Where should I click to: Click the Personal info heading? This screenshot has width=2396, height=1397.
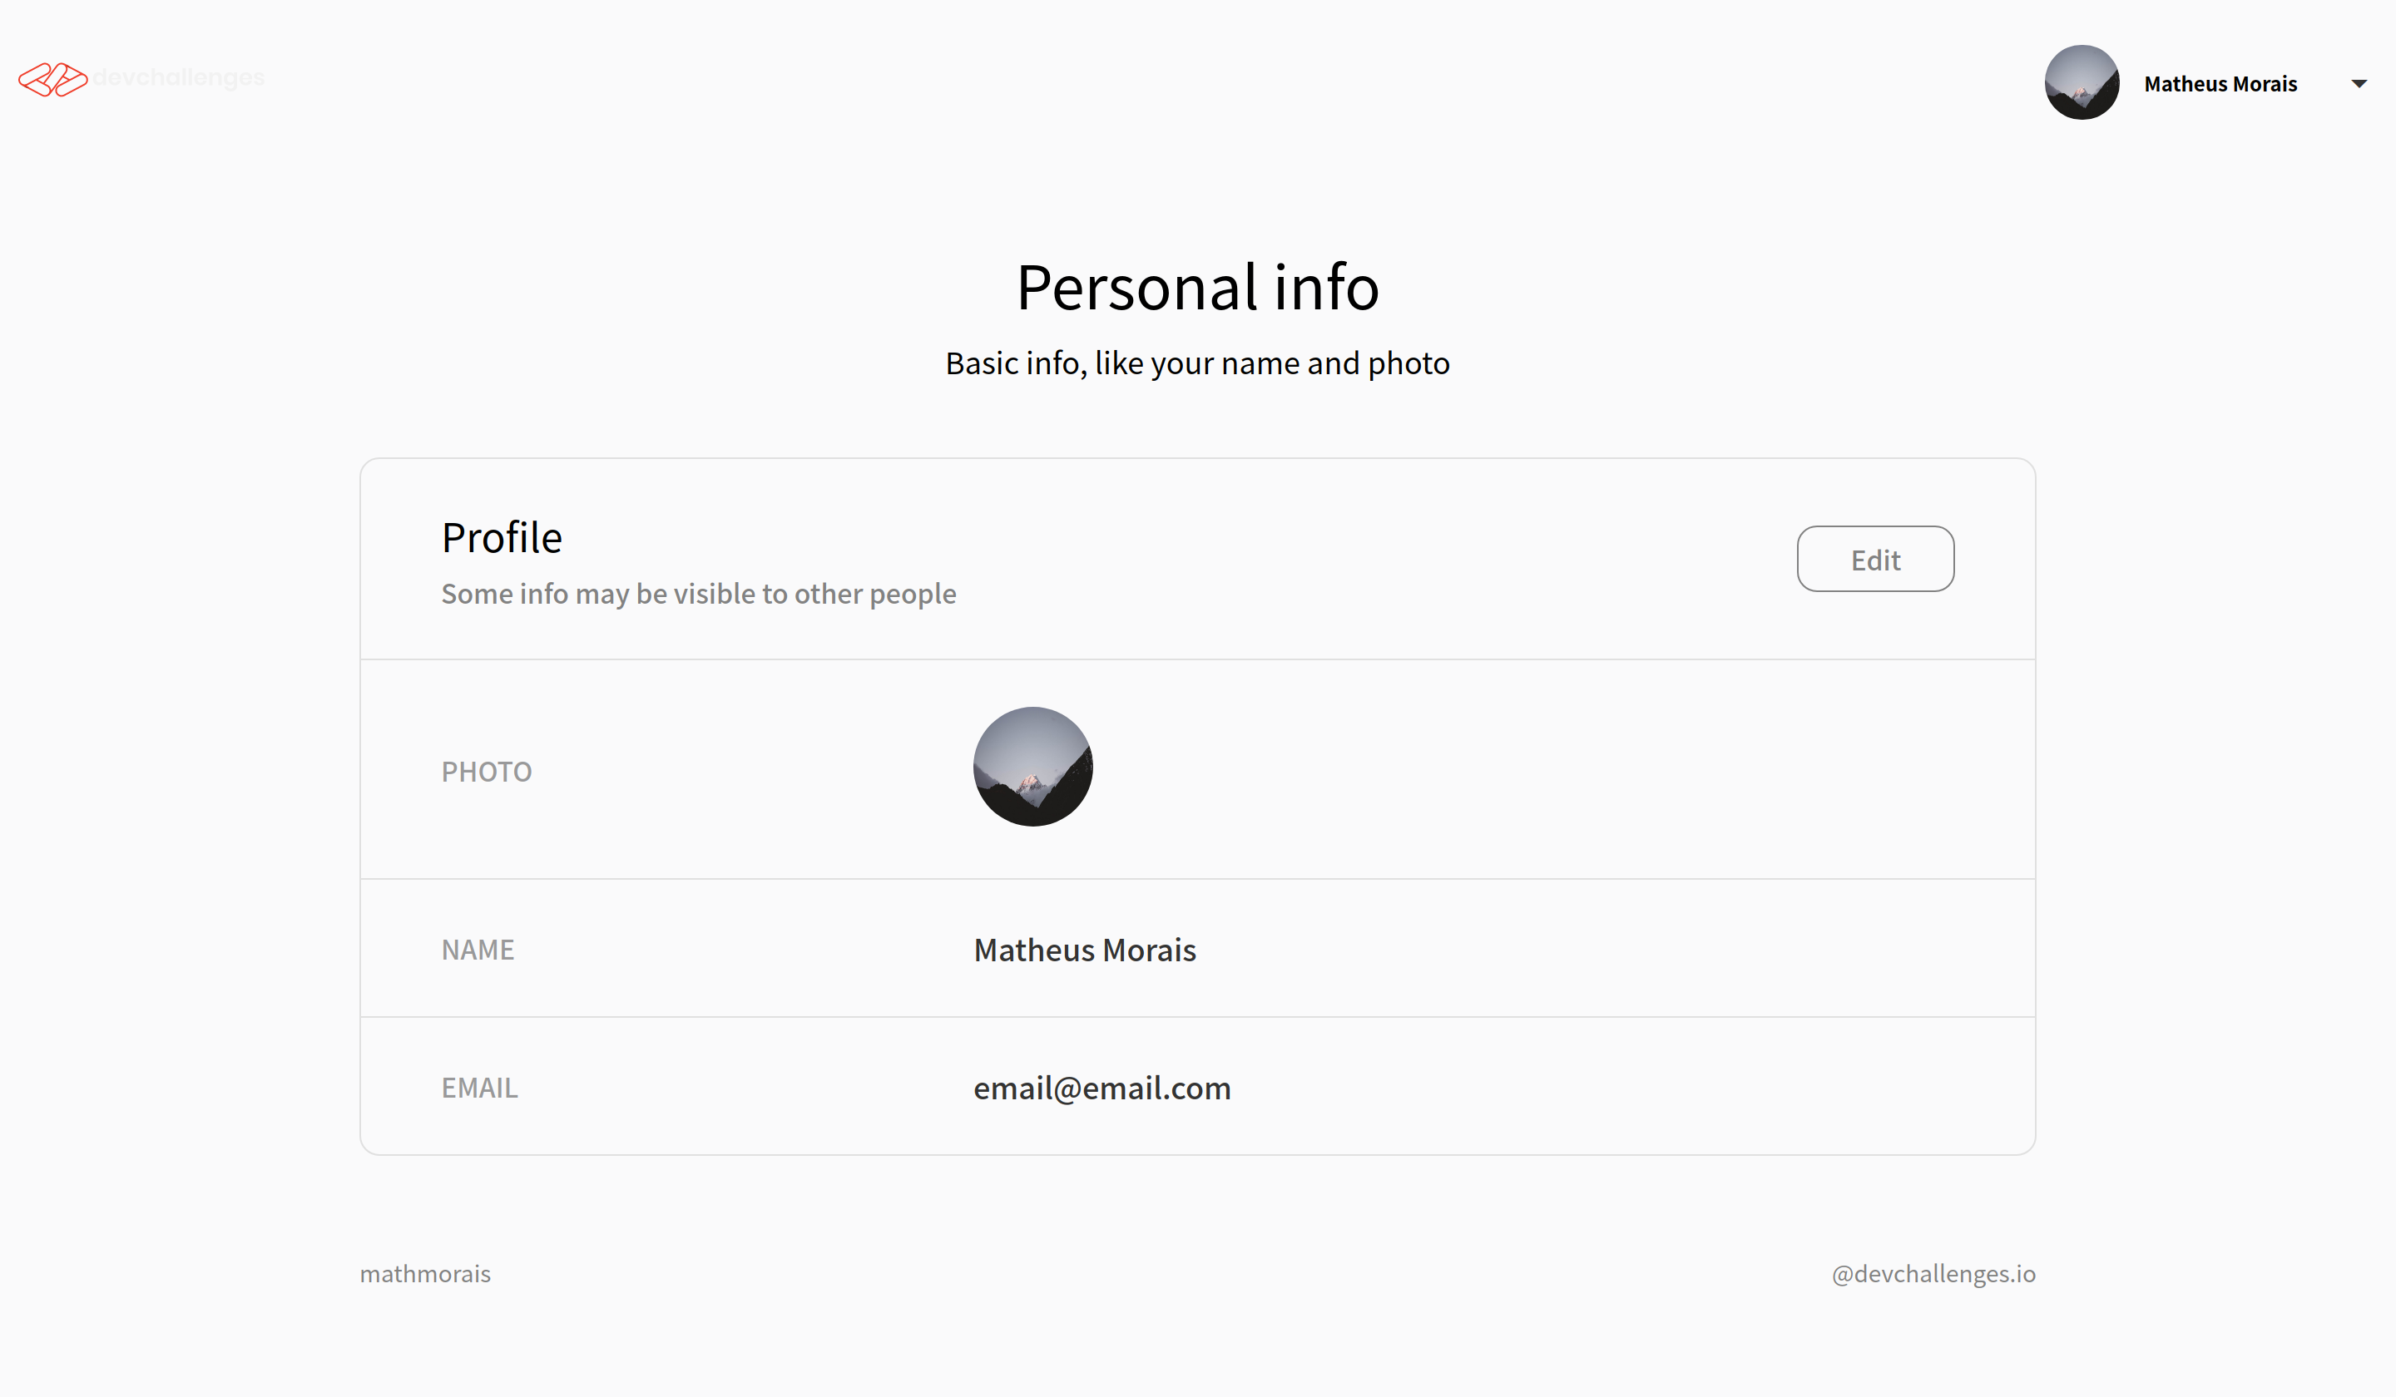click(x=1197, y=287)
